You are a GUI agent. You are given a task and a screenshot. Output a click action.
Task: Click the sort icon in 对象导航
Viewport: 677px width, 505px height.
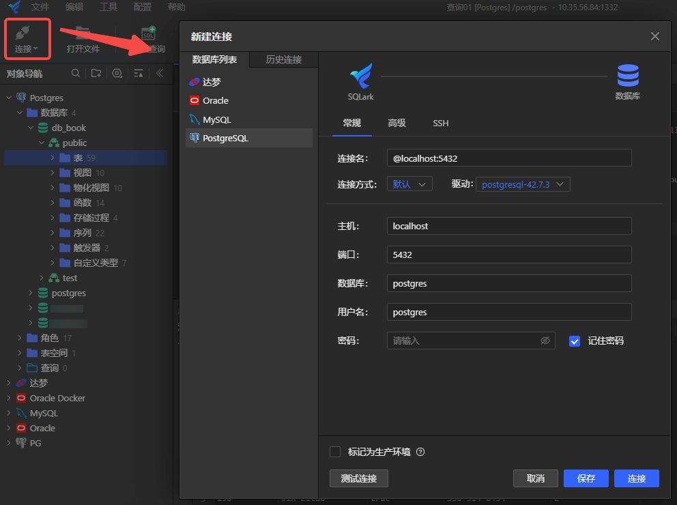(138, 74)
